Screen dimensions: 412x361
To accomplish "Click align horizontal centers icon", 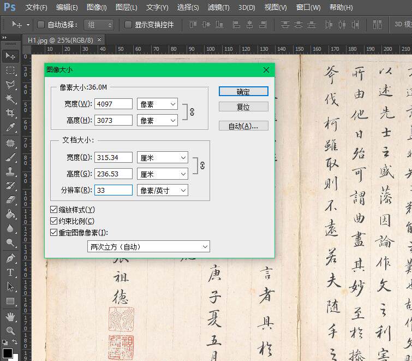I will click(249, 25).
